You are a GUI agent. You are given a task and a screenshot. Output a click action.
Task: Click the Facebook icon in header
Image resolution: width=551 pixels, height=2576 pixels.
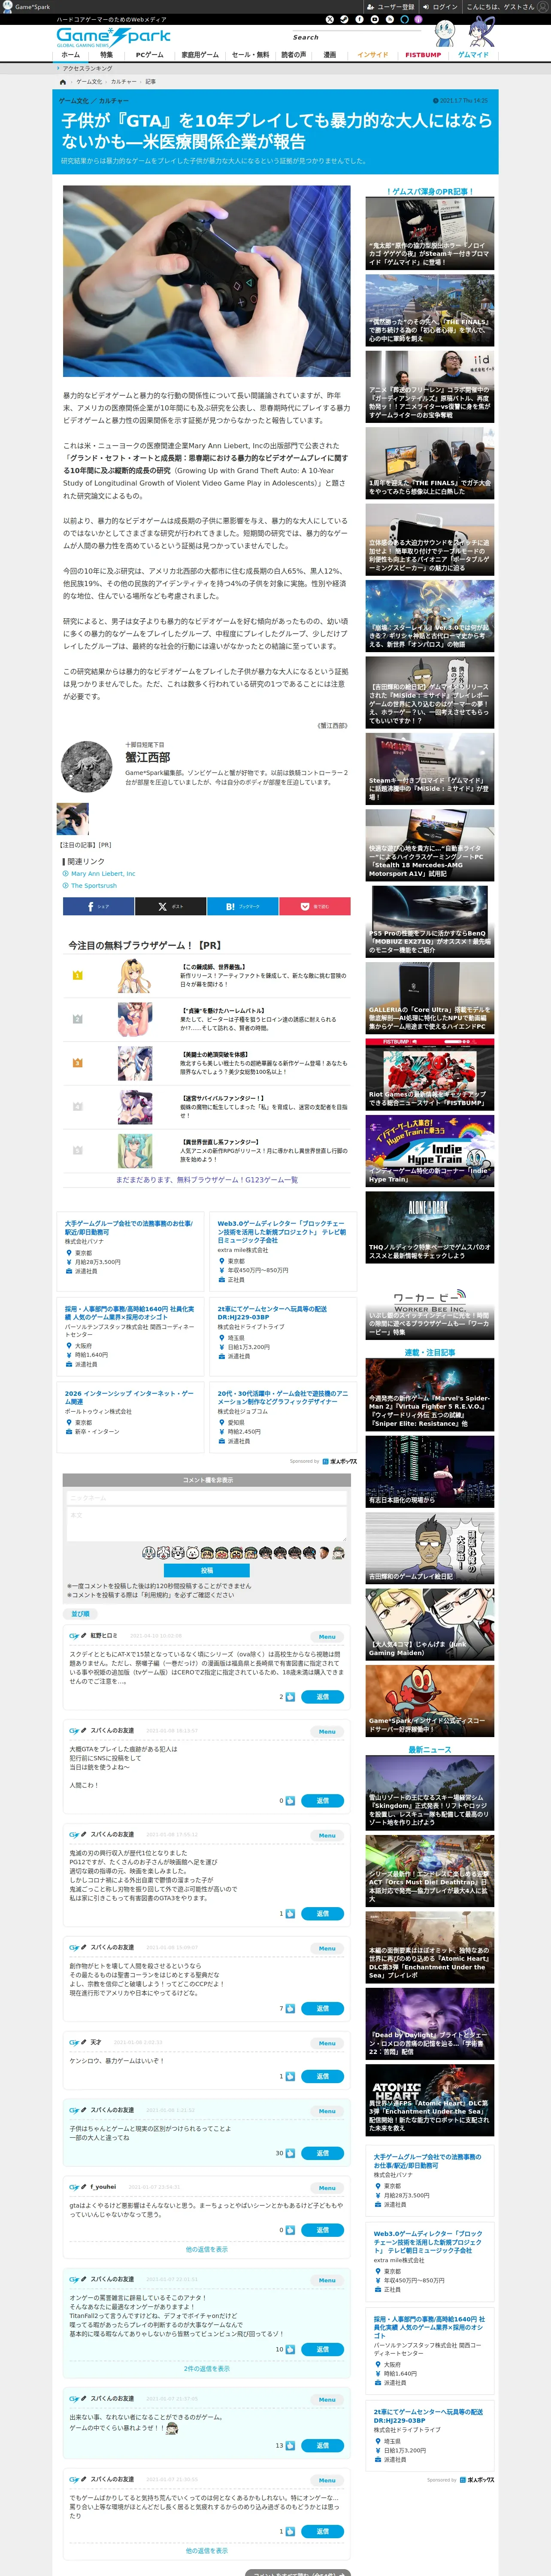tap(359, 19)
